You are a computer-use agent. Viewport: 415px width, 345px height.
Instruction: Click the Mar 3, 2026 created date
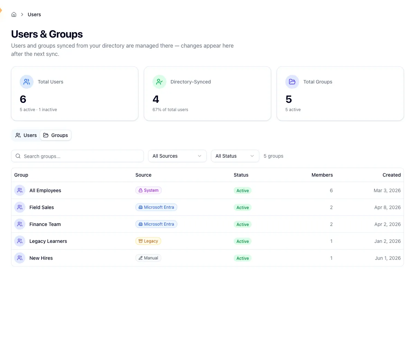[387, 190]
